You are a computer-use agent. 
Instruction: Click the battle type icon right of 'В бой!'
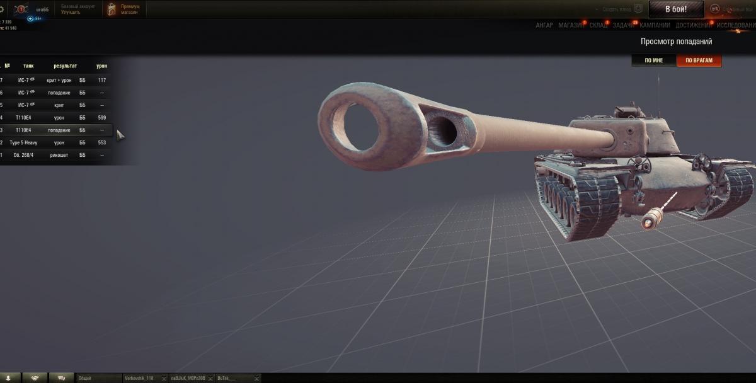[x=715, y=9]
